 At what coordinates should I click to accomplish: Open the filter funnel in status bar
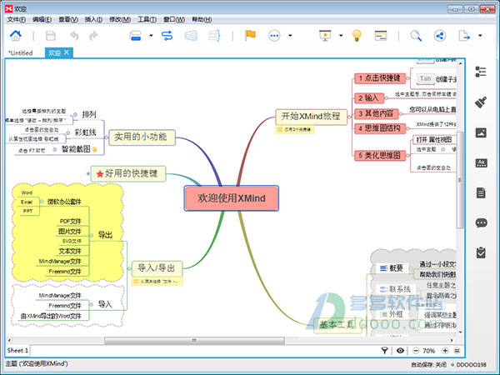point(384,351)
